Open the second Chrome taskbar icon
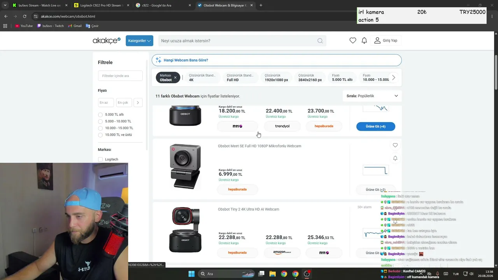Screen dimensions: 498x280 [295, 274]
